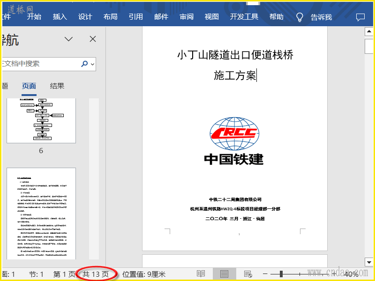375x281 pixels.
Task: Select the 页面 navigation tab
Action: [x=29, y=86]
